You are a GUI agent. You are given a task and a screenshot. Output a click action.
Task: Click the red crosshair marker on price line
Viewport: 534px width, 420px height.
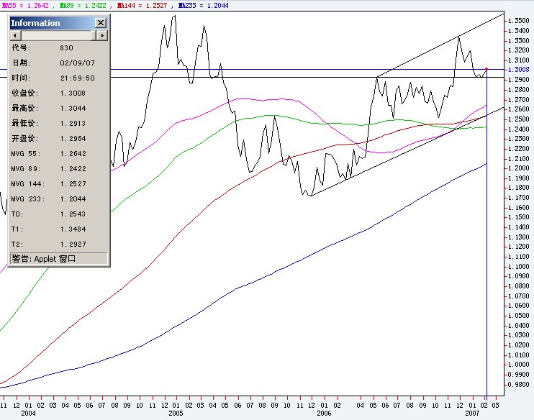point(487,69)
